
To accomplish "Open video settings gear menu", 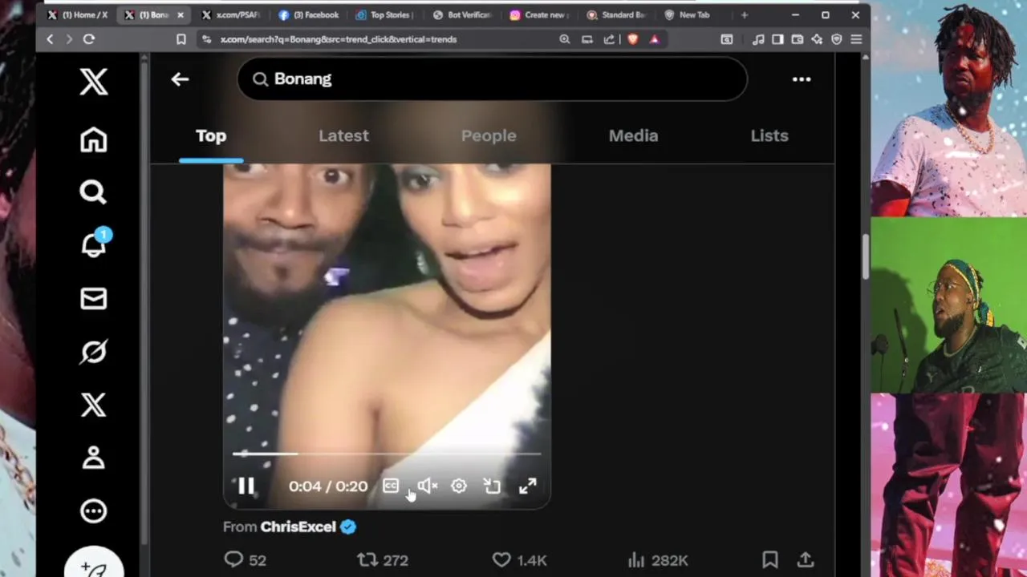I will (x=458, y=486).
